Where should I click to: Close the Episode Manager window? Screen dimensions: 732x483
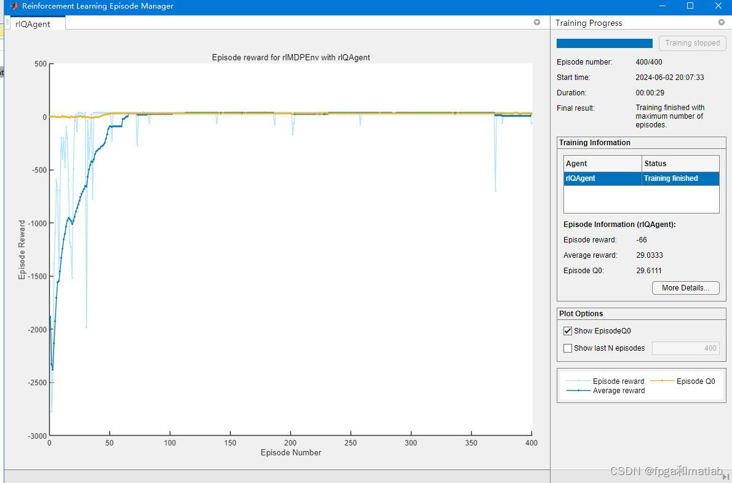[718, 6]
